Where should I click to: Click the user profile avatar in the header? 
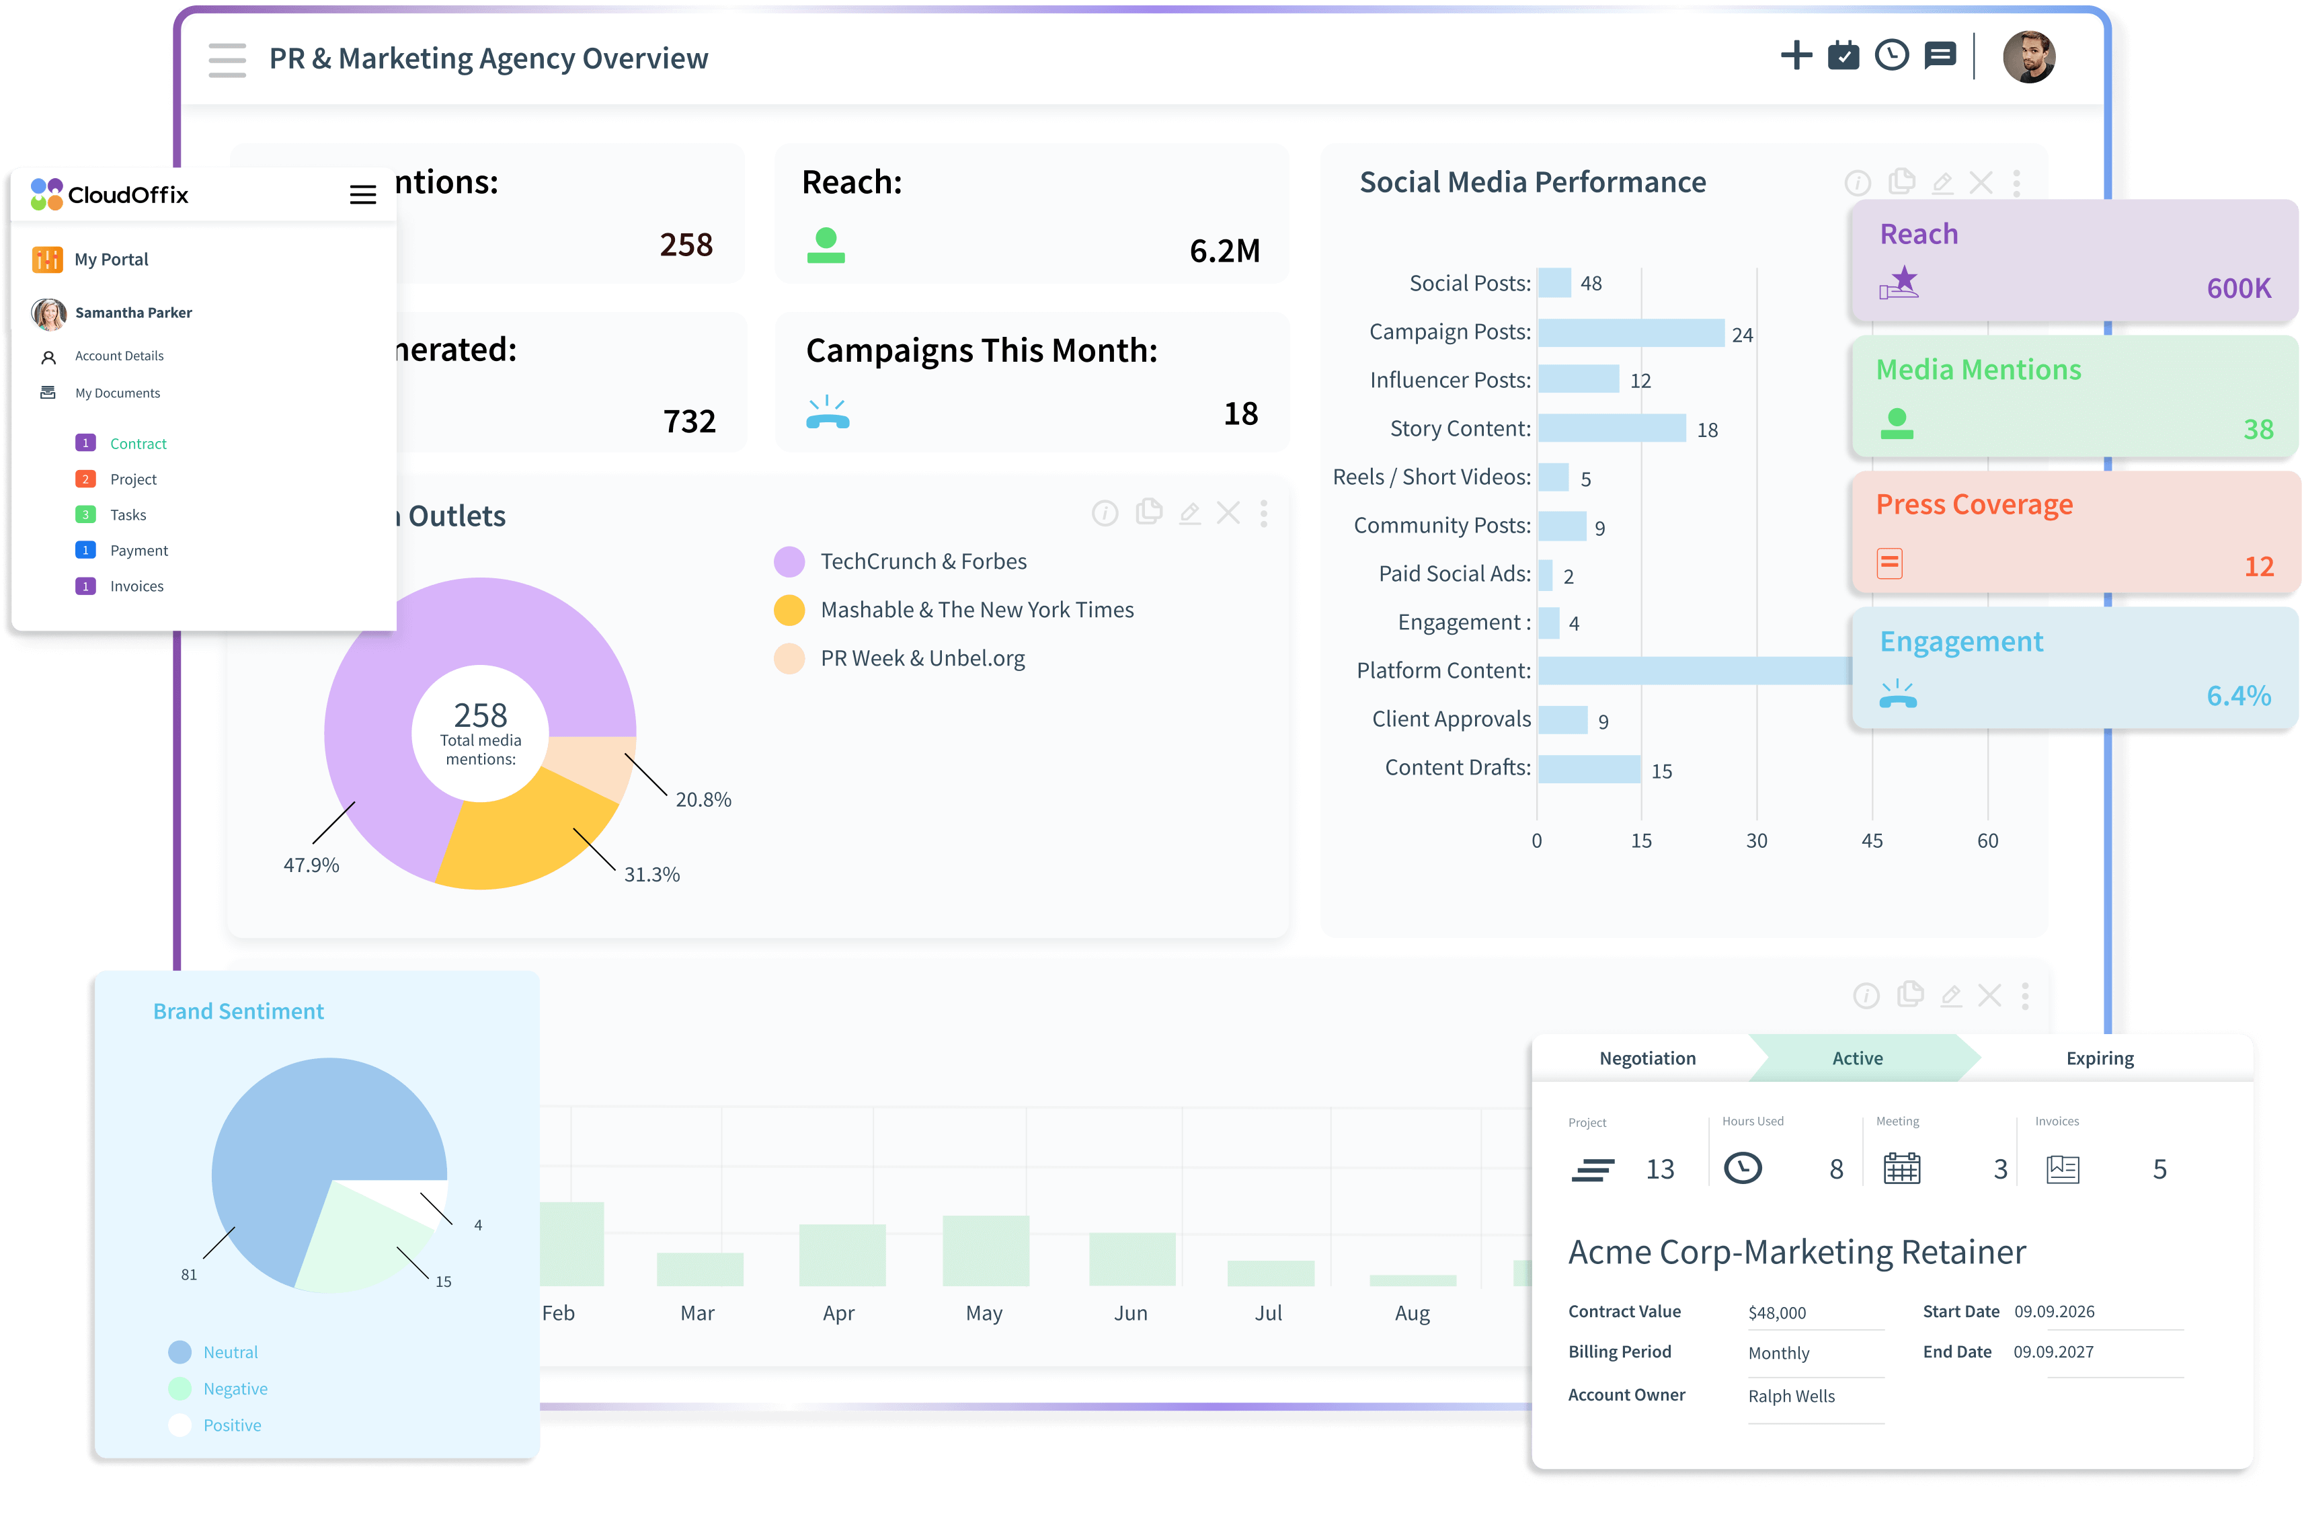2029,56
